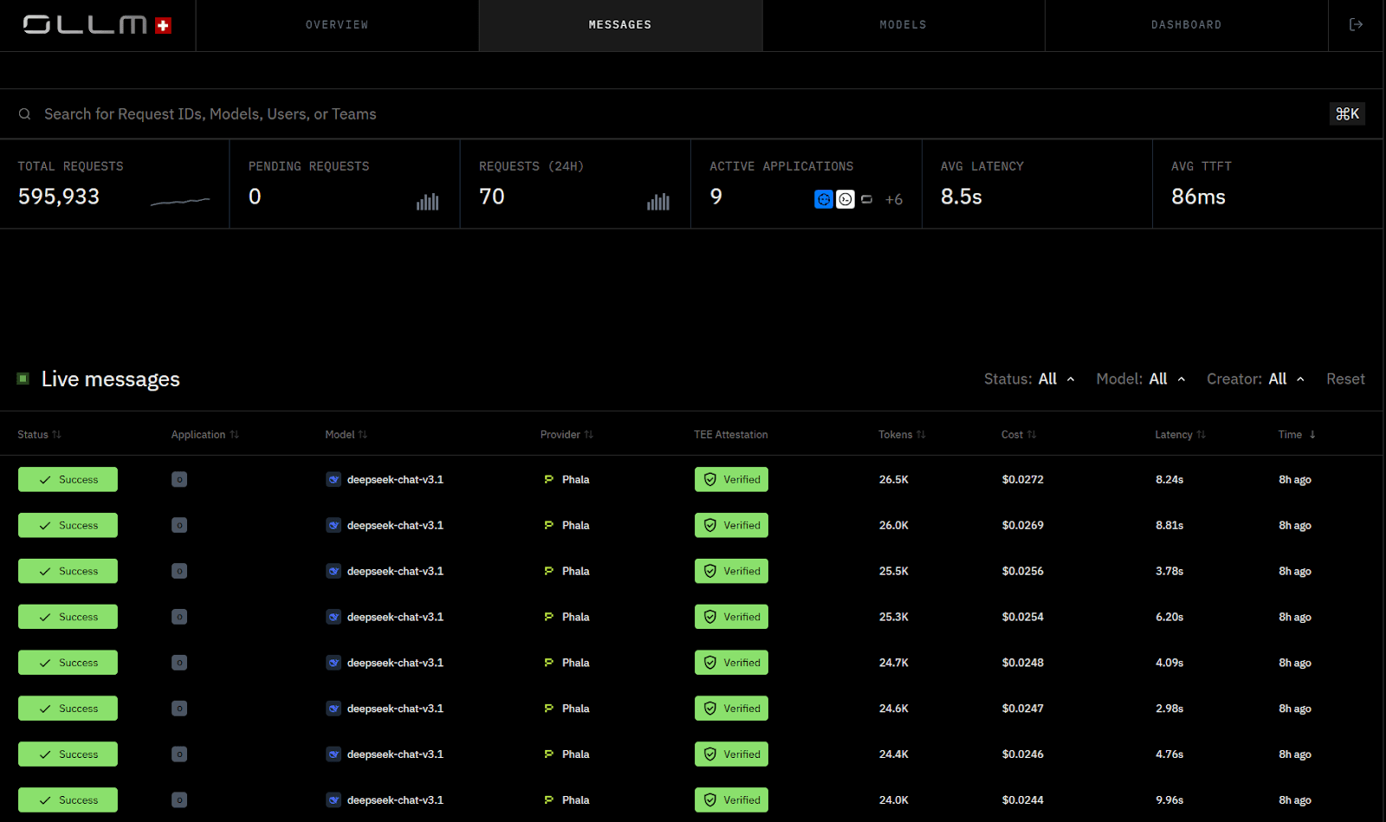This screenshot has width=1386, height=822.
Task: Toggle the green Live messages indicator
Action: coord(23,379)
